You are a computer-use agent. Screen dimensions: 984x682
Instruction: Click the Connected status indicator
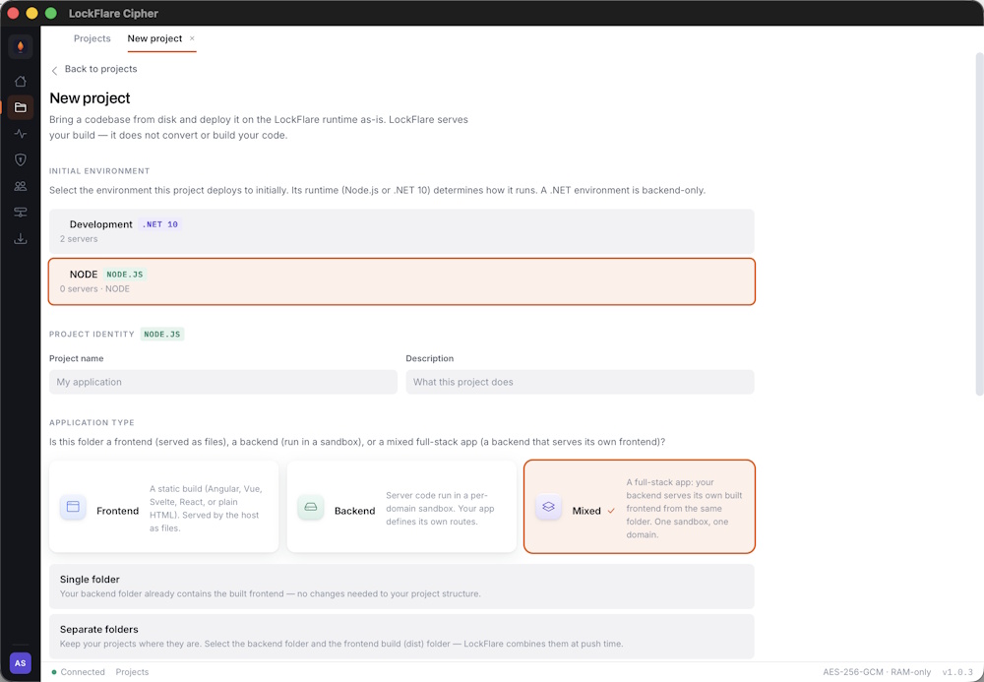pyautogui.click(x=79, y=672)
